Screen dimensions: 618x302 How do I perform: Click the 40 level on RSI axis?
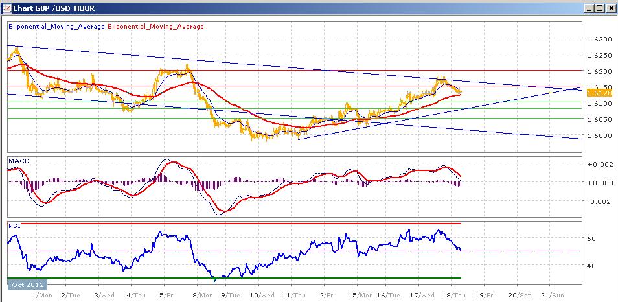point(591,265)
